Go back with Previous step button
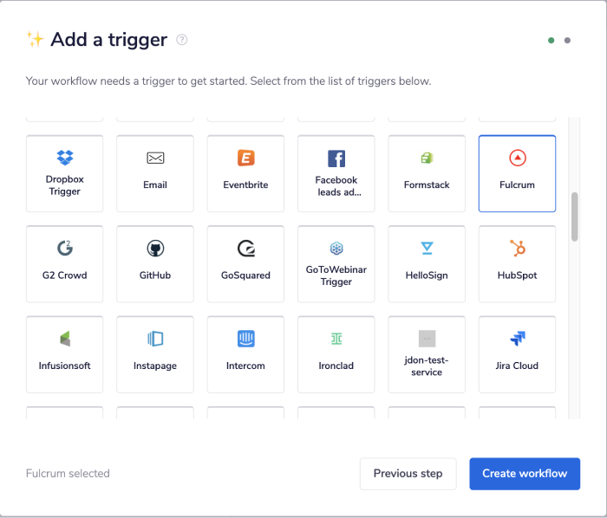The width and height of the screenshot is (607, 518). point(408,474)
